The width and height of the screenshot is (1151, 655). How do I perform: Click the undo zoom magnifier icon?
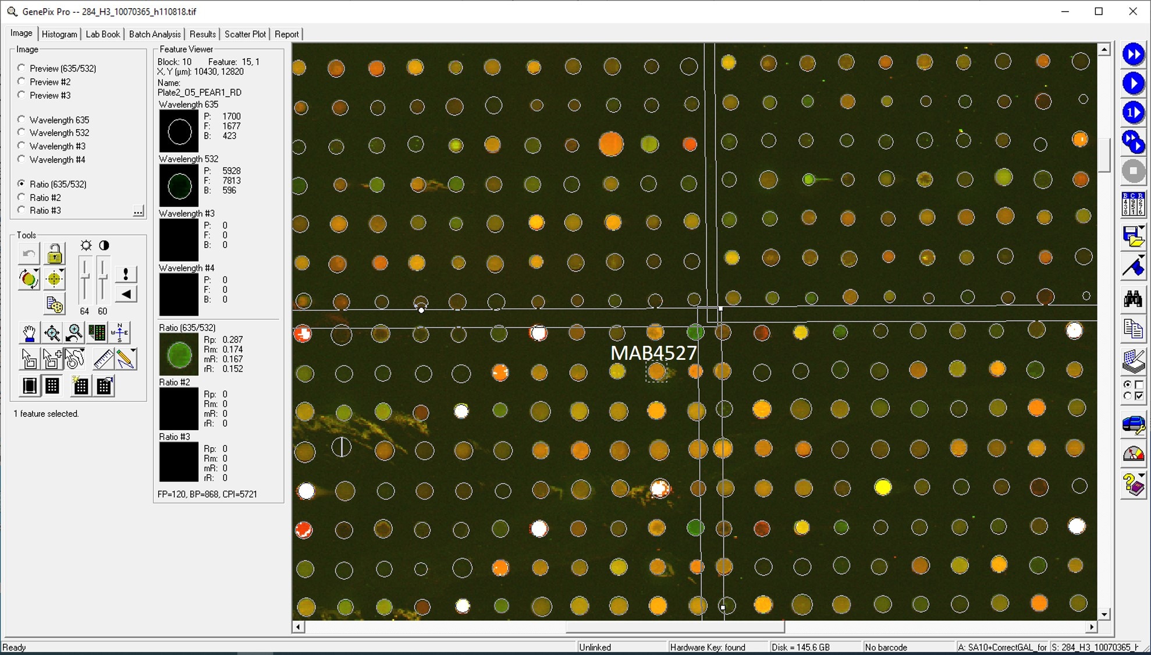[x=74, y=333]
